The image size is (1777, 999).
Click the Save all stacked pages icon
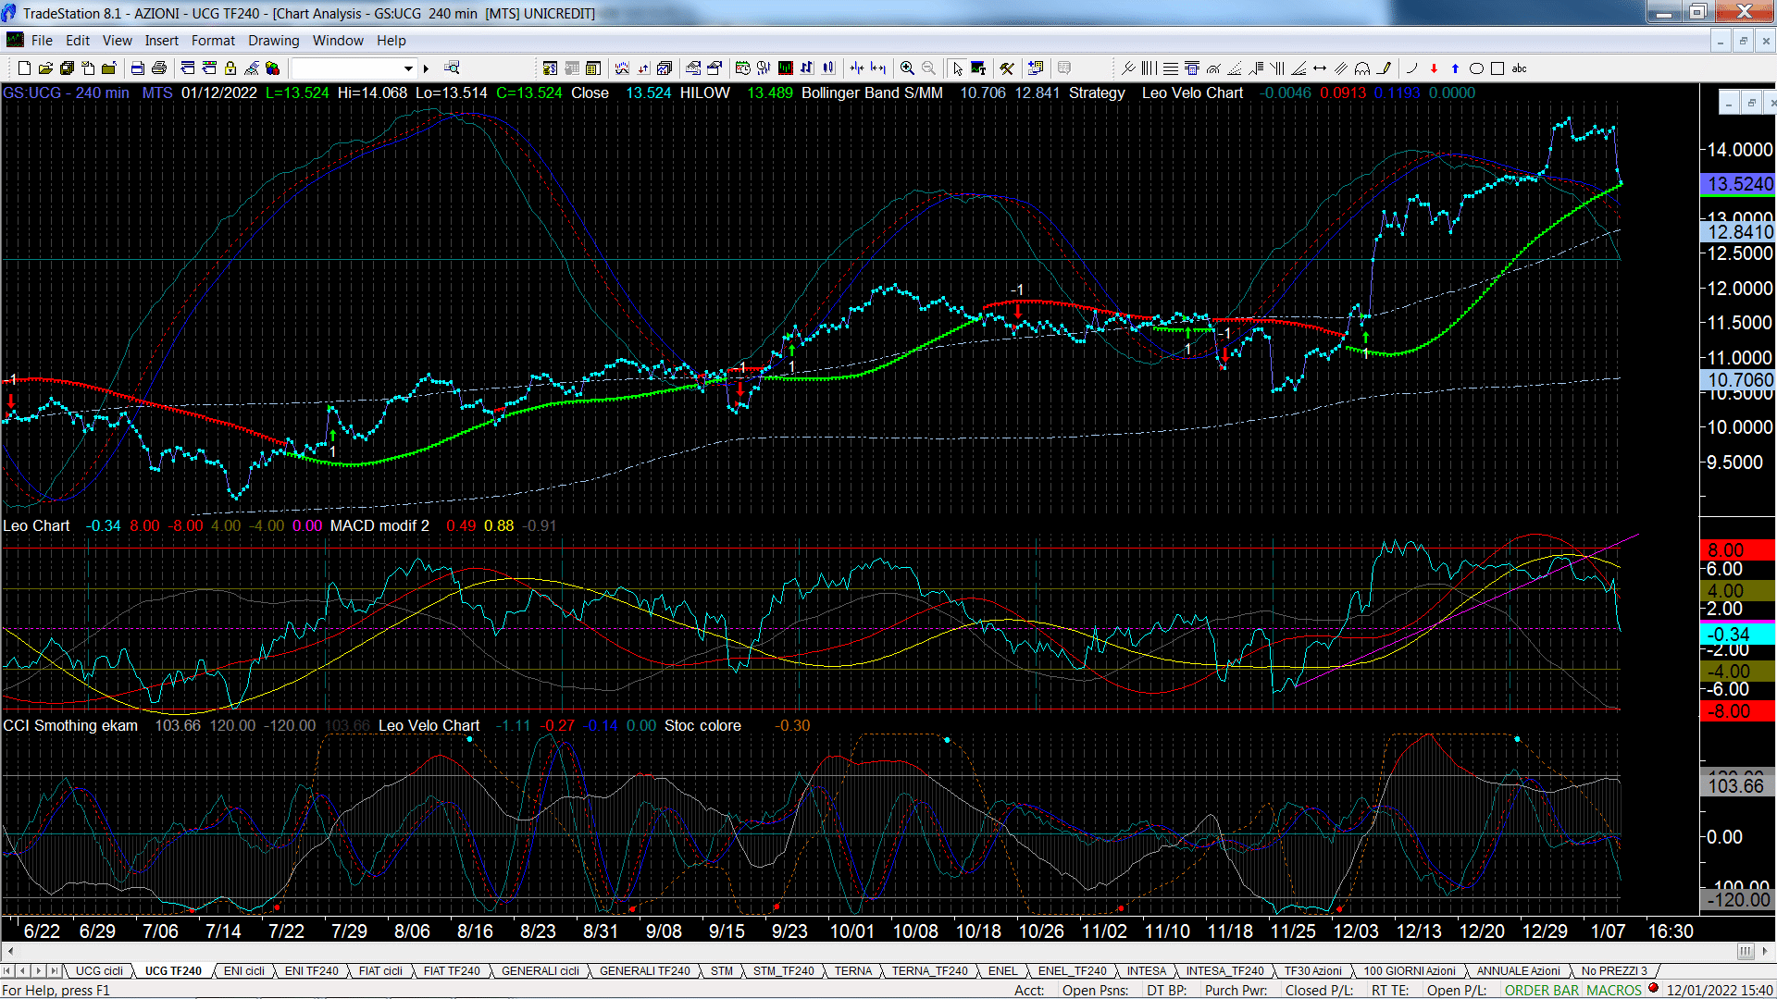(x=67, y=68)
